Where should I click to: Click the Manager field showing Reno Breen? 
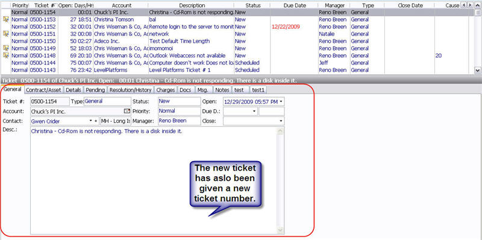pos(179,121)
